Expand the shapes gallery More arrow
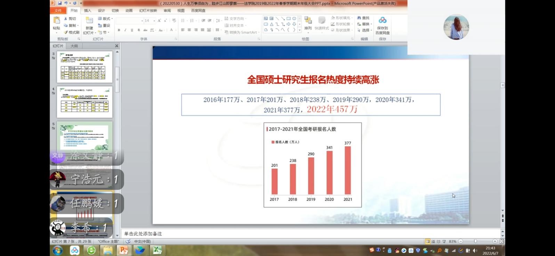 pyautogui.click(x=299, y=30)
